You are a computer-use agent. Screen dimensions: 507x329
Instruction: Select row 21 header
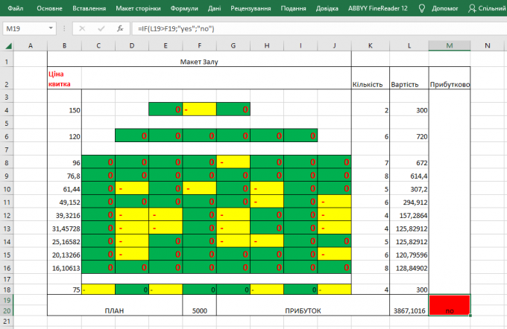7,322
